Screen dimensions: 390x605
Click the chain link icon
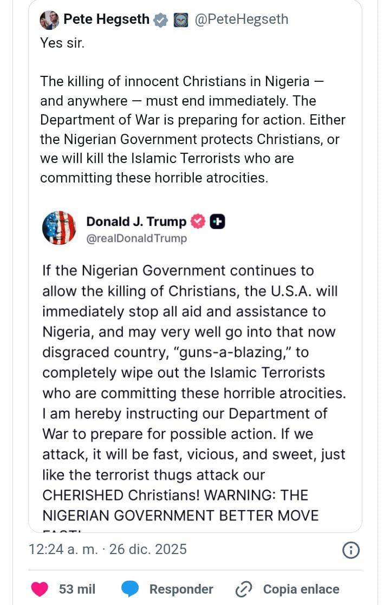click(x=244, y=589)
